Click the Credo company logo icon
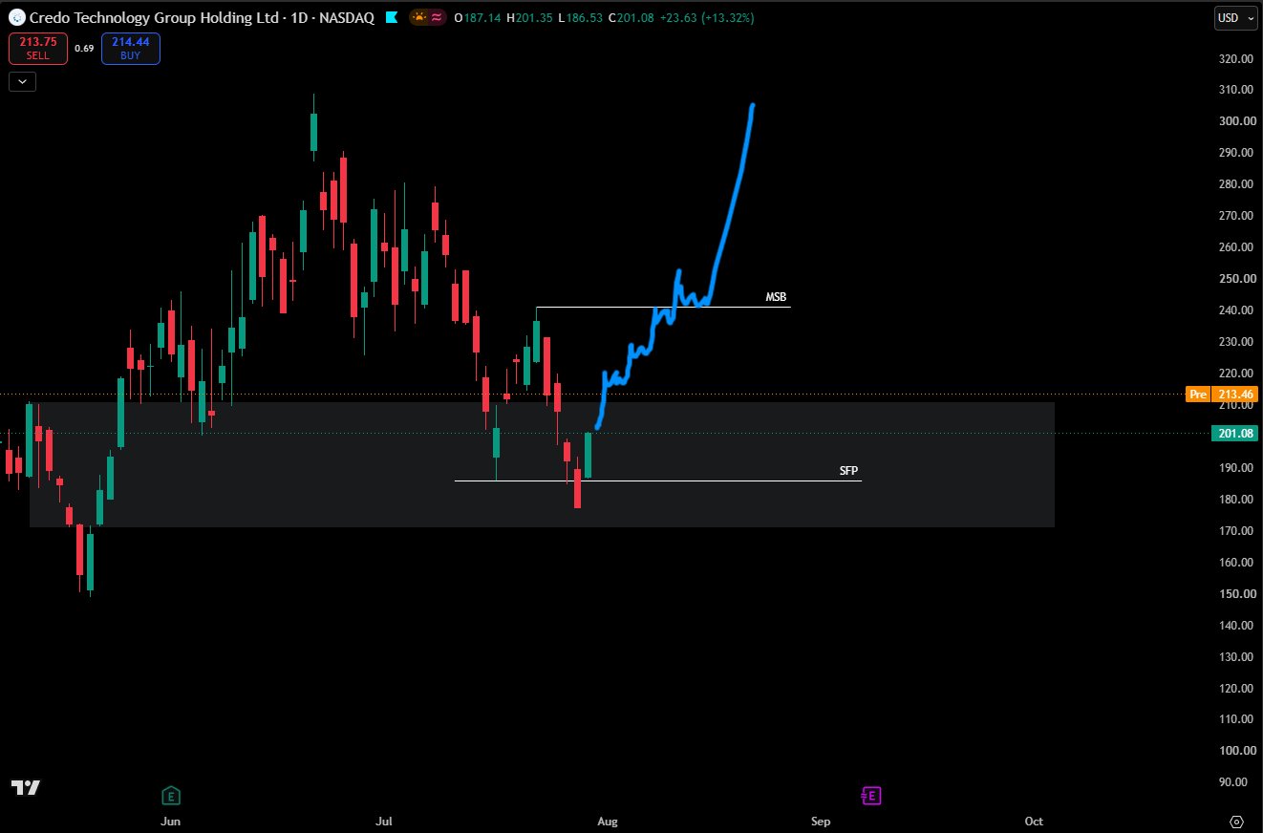 pos(17,17)
